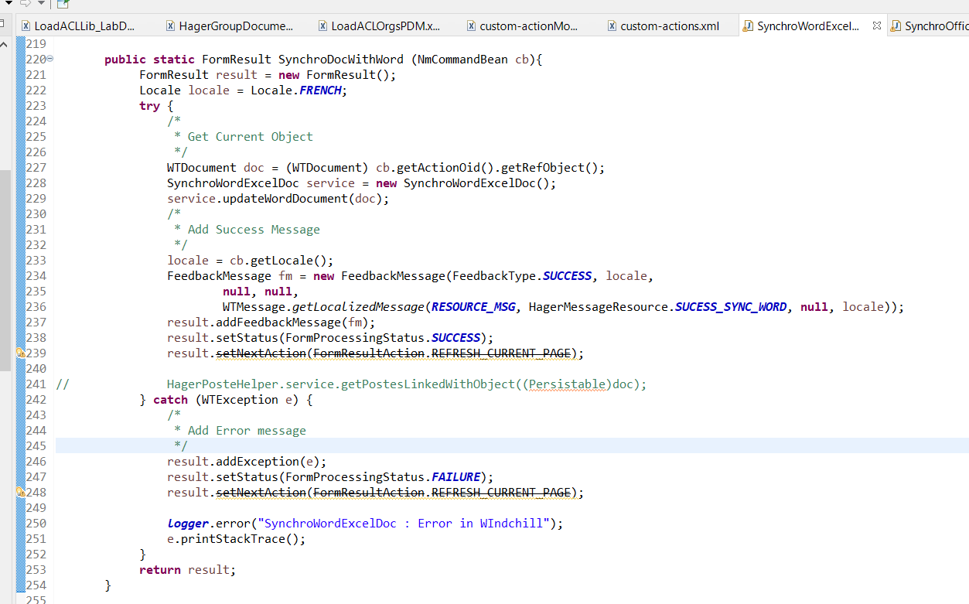Image resolution: width=969 pixels, height=604 pixels.
Task: Click the warning marker on line 248
Action: [x=21, y=493]
